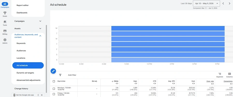Open Audiences page
Viewport: 233px width, 97px height.
pyautogui.click(x=21, y=51)
